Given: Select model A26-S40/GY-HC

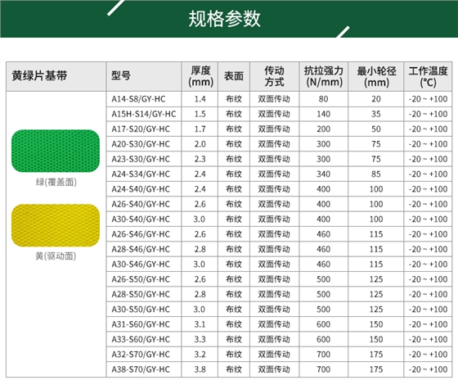Looking at the screenshot, I should pyautogui.click(x=141, y=204).
